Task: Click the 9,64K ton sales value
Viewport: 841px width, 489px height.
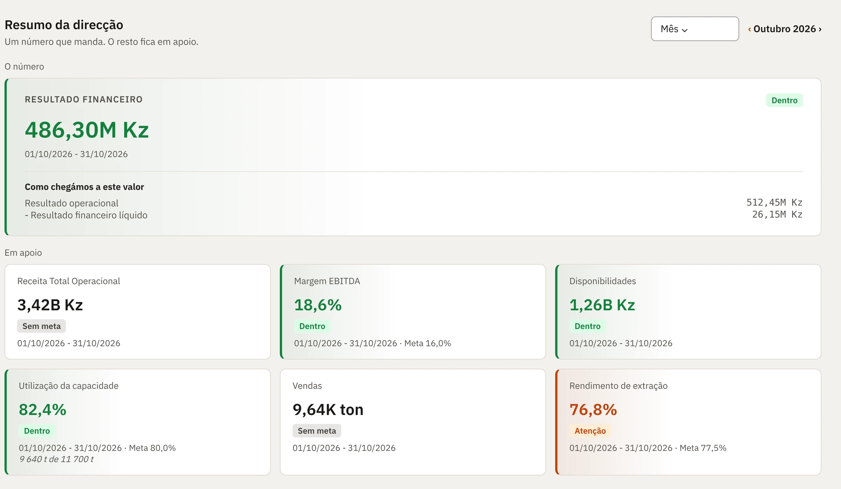Action: [328, 409]
